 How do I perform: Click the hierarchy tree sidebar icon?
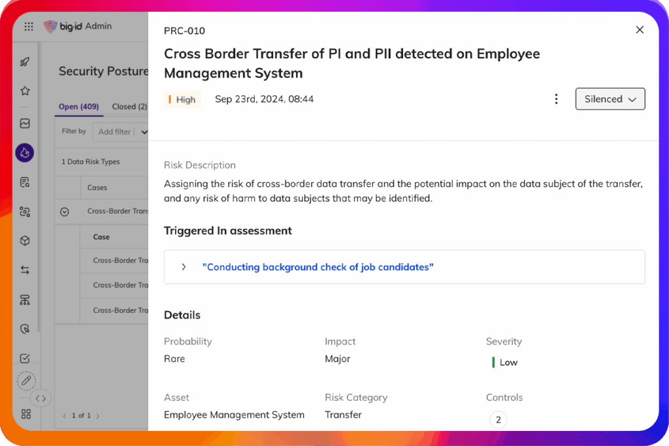pyautogui.click(x=25, y=300)
